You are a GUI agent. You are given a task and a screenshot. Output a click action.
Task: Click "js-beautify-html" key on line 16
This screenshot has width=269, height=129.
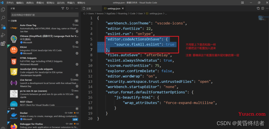[133, 98]
